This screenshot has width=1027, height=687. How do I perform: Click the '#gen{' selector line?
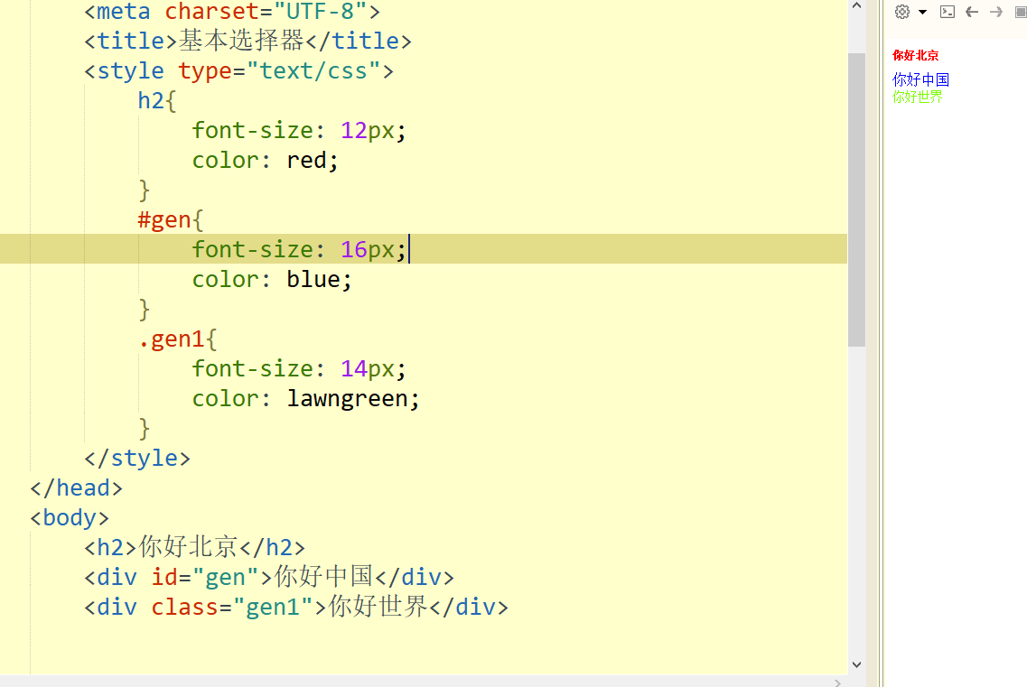coord(171,220)
